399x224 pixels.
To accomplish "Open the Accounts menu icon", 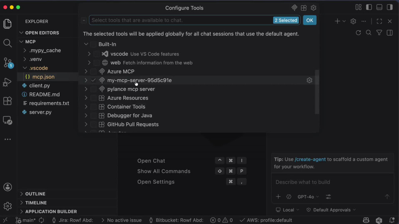I will pos(8,187).
